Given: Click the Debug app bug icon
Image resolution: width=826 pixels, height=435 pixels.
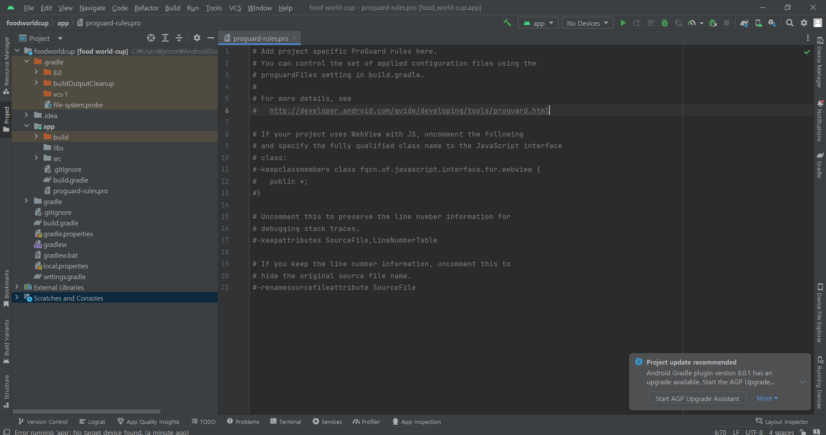Looking at the screenshot, I should click(665, 23).
